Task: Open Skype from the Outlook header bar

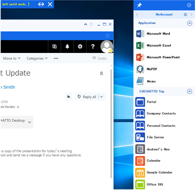Action: tap(54, 46)
